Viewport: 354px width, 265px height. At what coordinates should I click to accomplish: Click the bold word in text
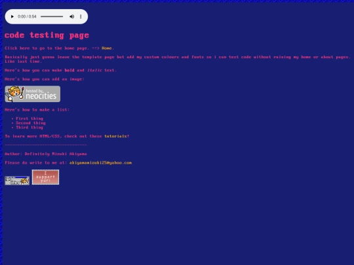click(x=69, y=70)
